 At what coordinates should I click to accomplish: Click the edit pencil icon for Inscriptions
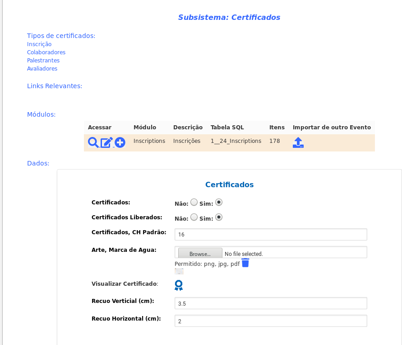[x=106, y=142]
